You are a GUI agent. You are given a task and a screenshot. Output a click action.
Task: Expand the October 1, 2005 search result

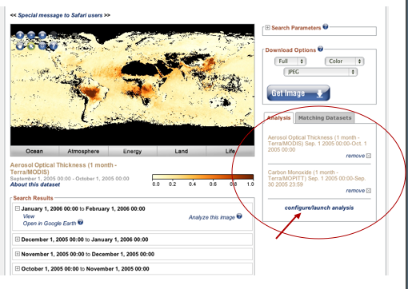(x=18, y=268)
